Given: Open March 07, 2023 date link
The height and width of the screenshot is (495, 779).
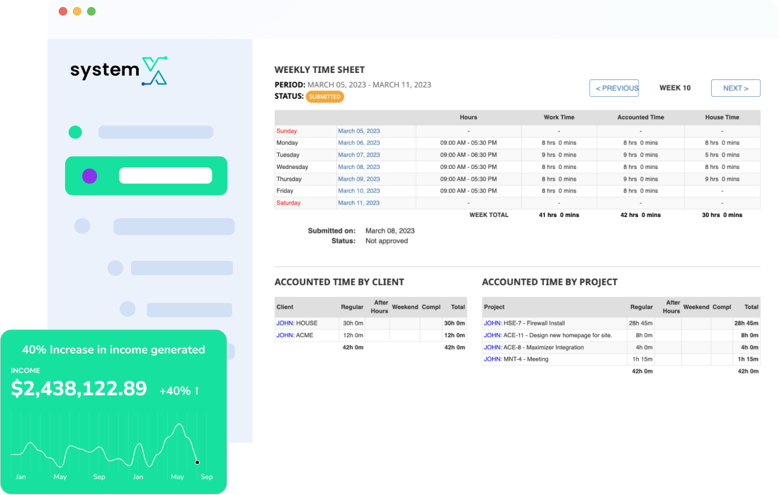Looking at the screenshot, I should (x=359, y=155).
